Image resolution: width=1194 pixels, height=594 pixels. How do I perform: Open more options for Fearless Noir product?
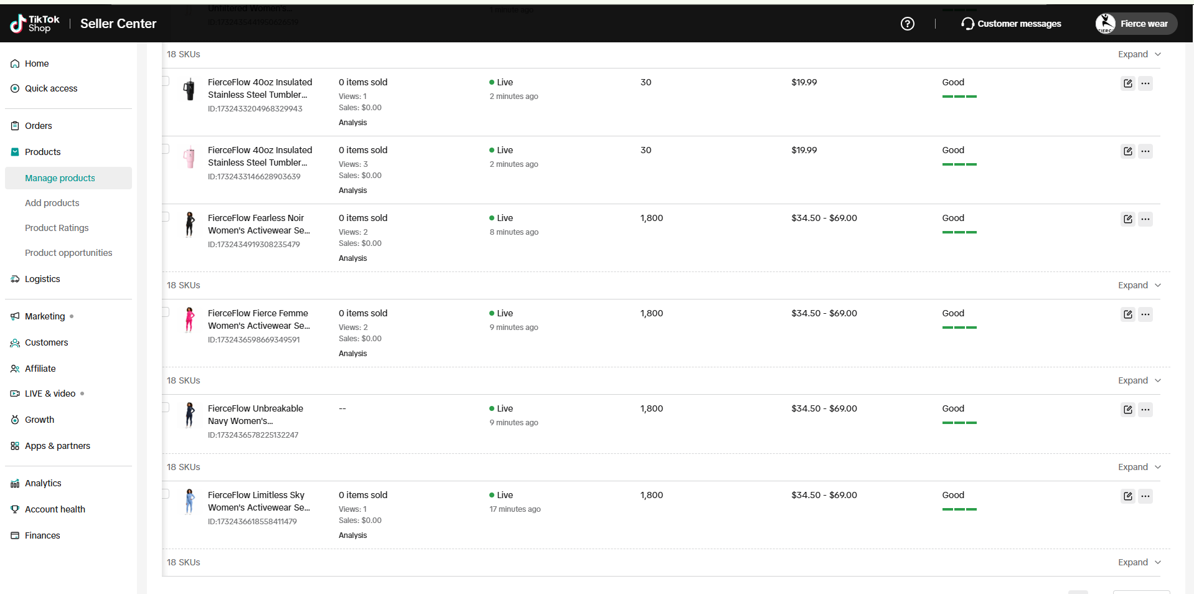pos(1145,219)
